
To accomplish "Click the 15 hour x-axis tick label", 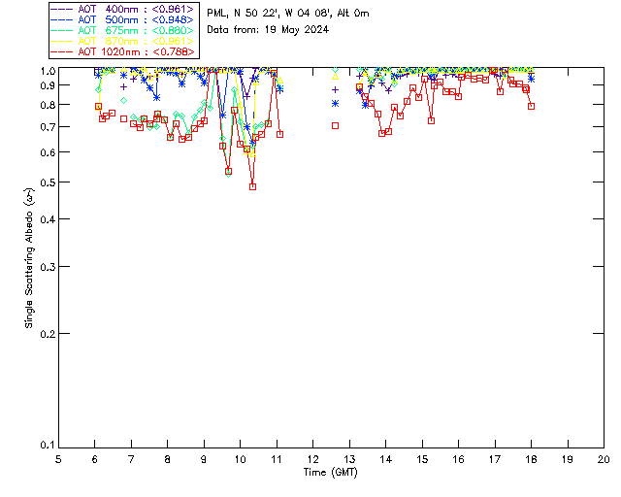I will [x=422, y=459].
